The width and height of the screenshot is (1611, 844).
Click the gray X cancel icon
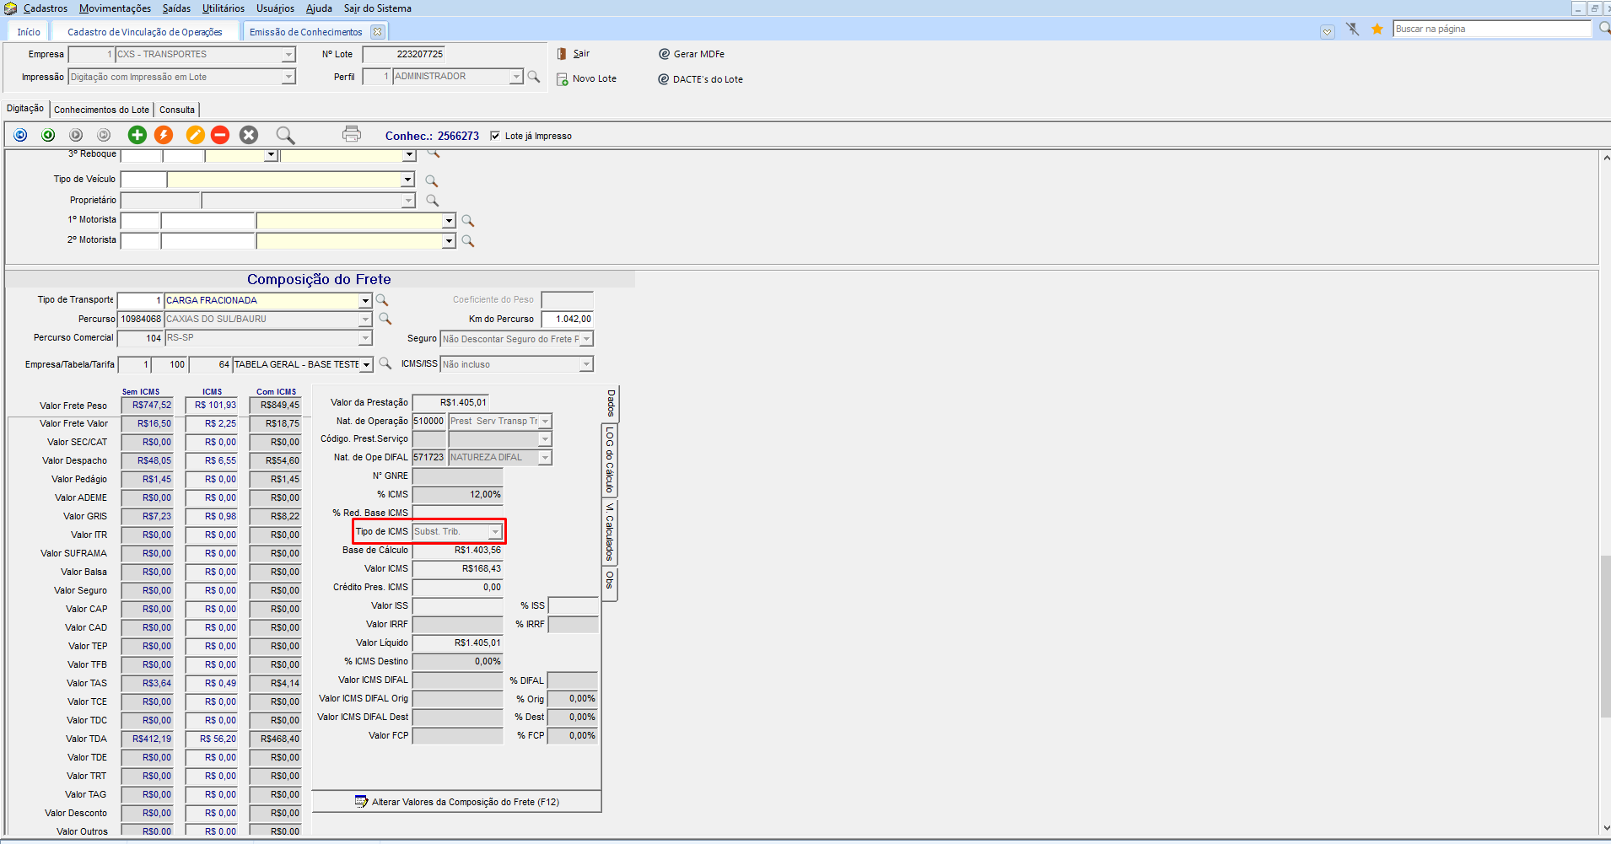coord(249,135)
